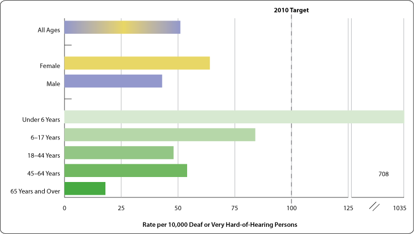Click the All Ages category label
This screenshot has height=234, width=414.
[x=49, y=30]
